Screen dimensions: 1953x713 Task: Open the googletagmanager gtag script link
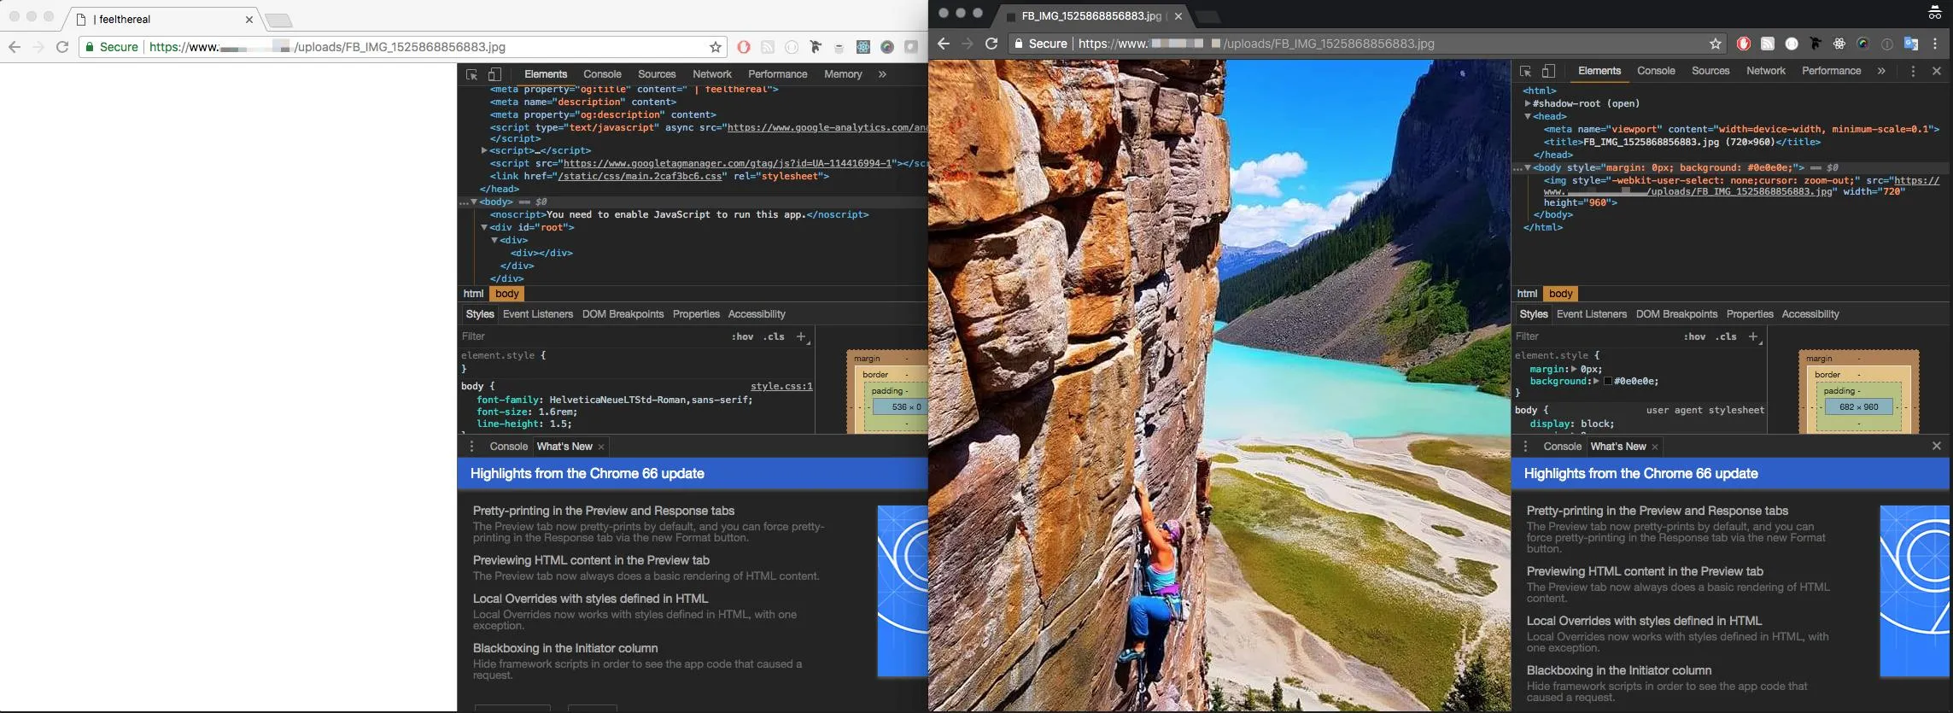point(728,163)
